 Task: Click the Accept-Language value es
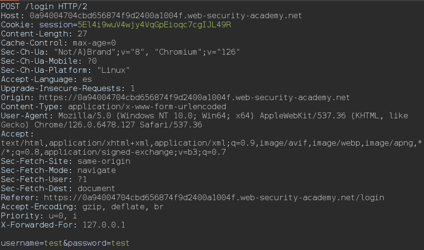click(x=87, y=79)
